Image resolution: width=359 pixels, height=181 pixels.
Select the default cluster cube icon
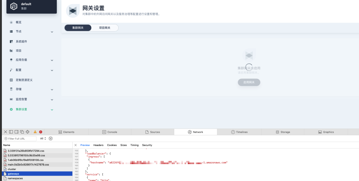point(14,6)
